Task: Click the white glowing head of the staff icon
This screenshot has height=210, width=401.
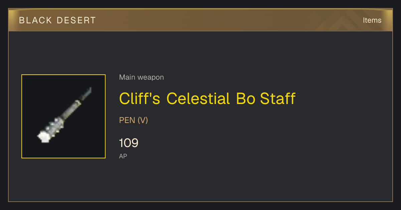Action: (x=43, y=137)
